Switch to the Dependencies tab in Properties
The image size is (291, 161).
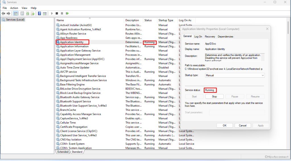point(225,37)
